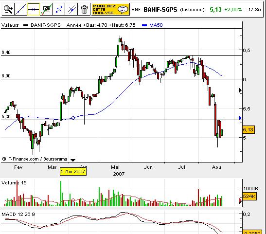Click the 5,13 current price tag
Viewport: 266px width, 234px height.
click(x=248, y=130)
